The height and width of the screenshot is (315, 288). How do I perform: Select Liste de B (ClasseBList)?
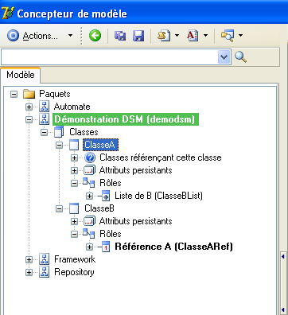click(x=158, y=196)
